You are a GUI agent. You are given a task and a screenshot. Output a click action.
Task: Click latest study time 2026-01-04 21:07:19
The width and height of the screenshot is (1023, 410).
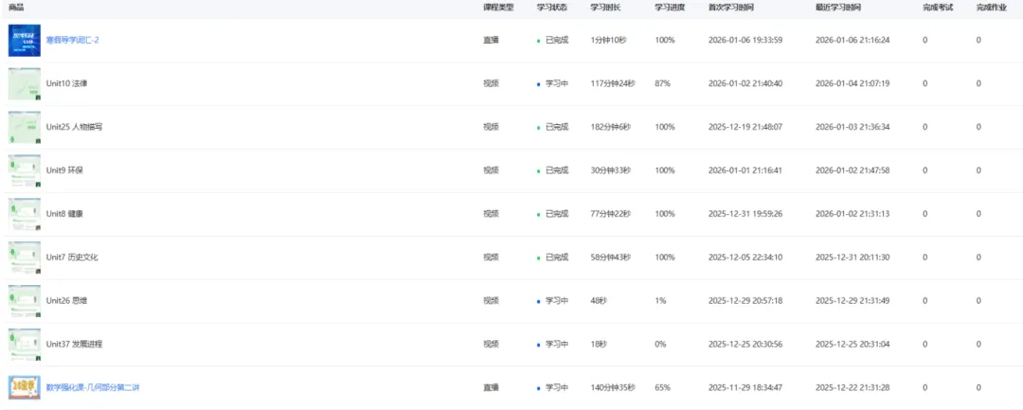click(x=852, y=84)
